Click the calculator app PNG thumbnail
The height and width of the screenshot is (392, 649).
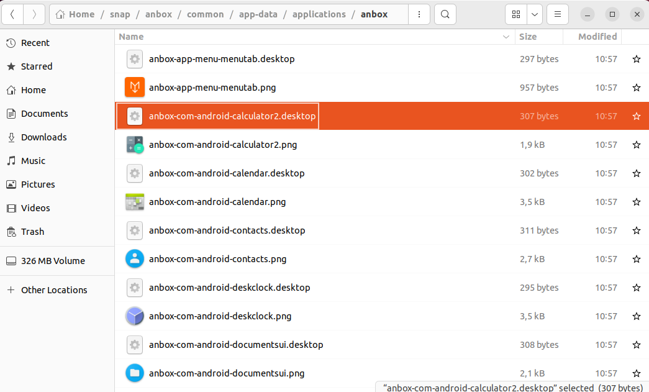(x=135, y=144)
